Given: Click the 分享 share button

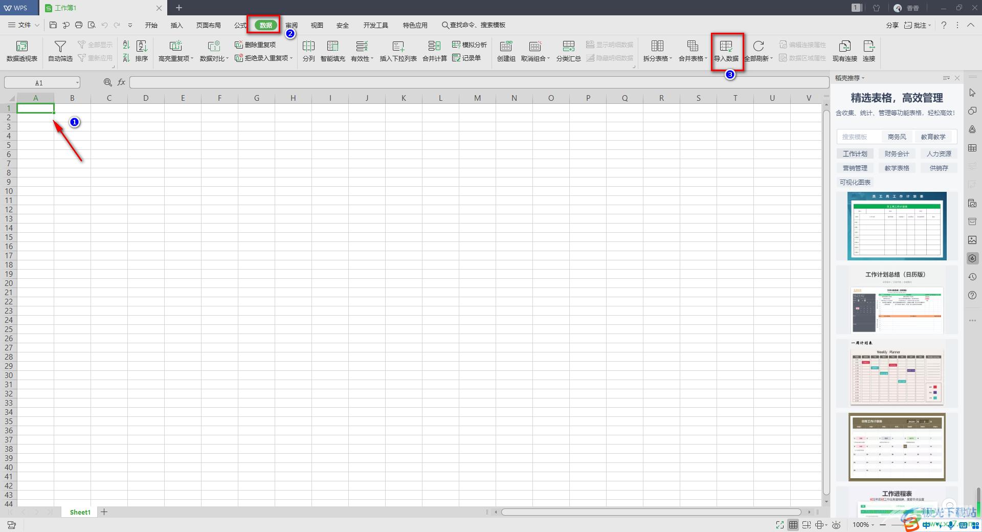Looking at the screenshot, I should coord(892,25).
